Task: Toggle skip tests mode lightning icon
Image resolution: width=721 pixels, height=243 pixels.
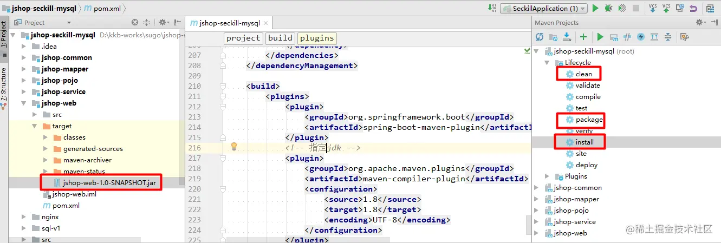Action: tap(641, 37)
